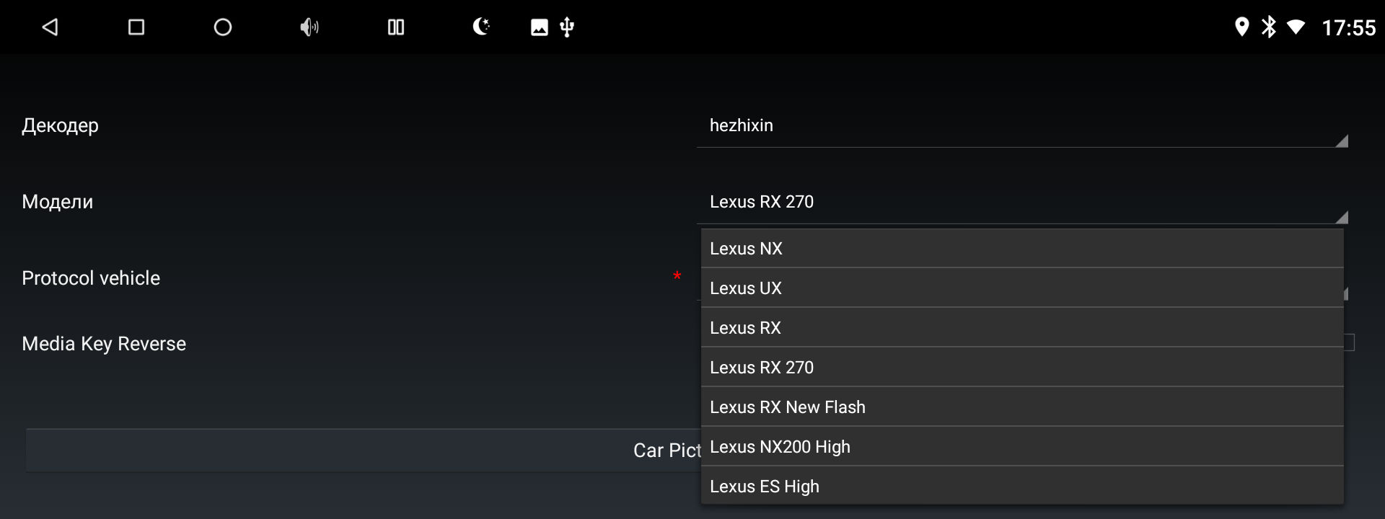Open recent apps square icon
Viewport: 1385px width, 519px height.
(136, 27)
